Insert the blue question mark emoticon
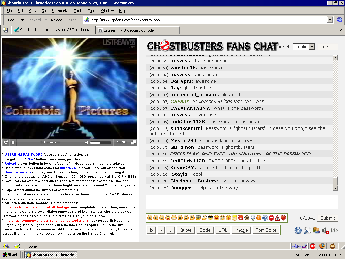345x259 pixels. (265, 218)
